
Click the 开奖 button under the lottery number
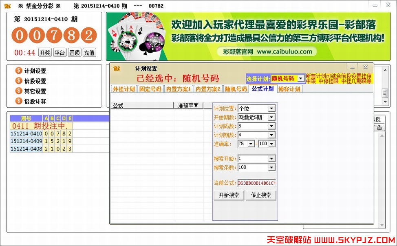[x=44, y=52]
